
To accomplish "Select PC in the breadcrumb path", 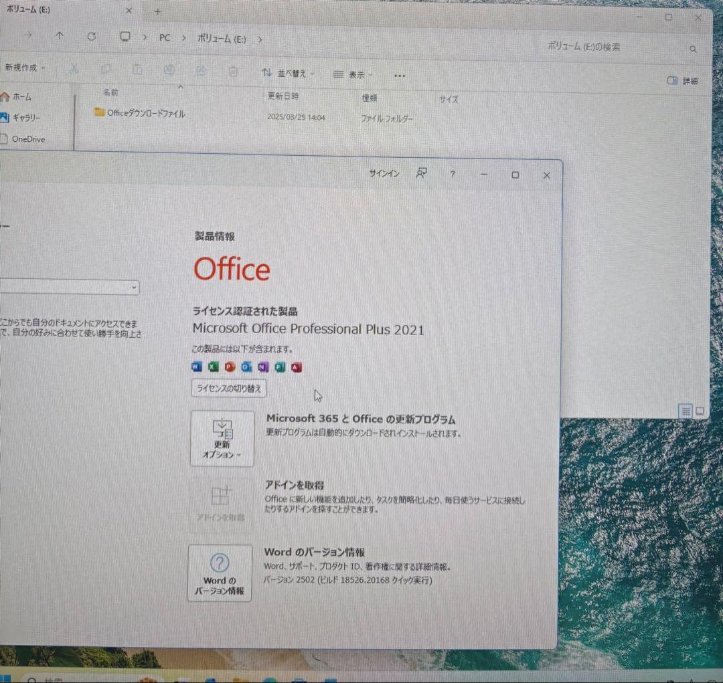I will [164, 38].
